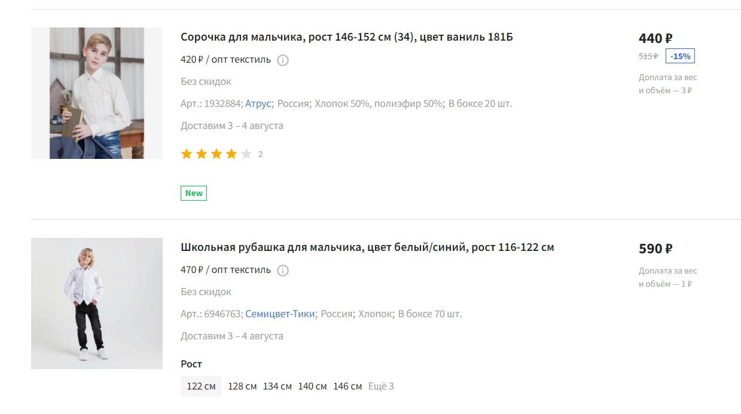Screen dimensions: 741x414
Task: Select size 134 см
Action: (278, 386)
